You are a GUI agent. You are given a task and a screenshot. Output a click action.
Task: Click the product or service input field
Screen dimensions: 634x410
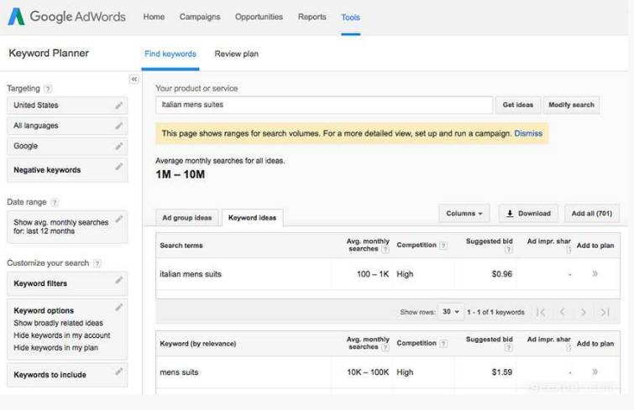(x=324, y=105)
